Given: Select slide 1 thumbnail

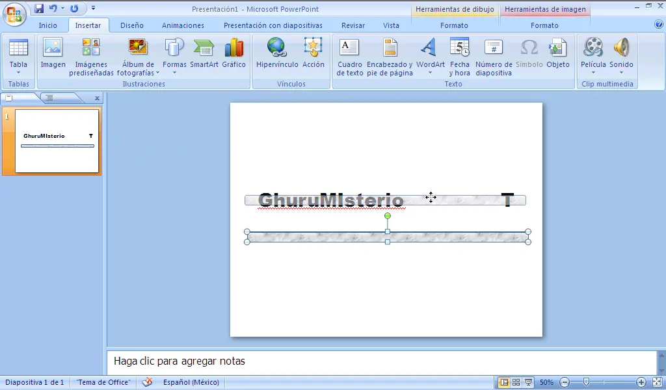Looking at the screenshot, I should [57, 141].
